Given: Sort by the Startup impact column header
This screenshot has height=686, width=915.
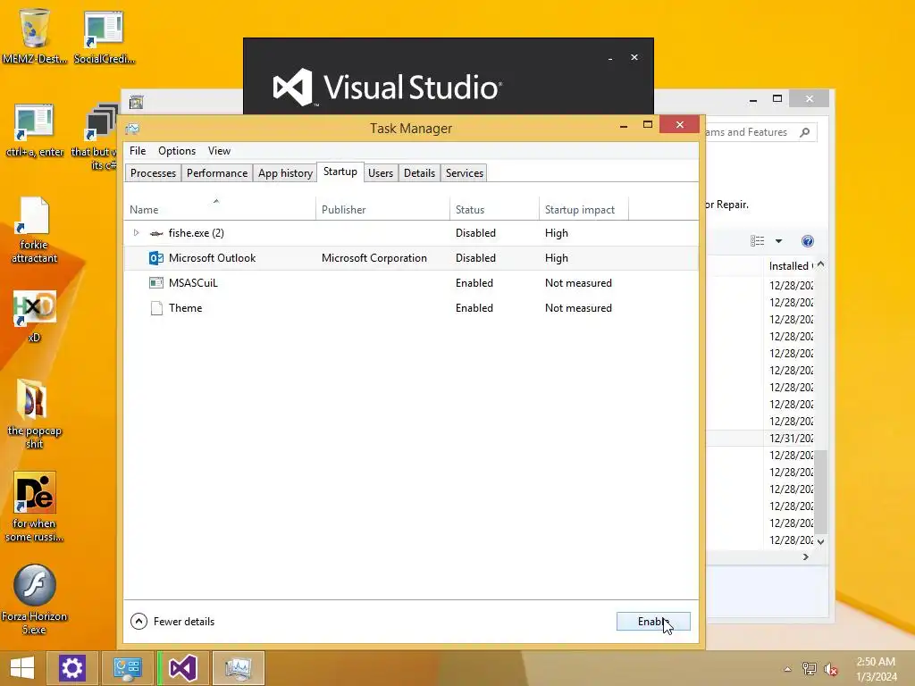Looking at the screenshot, I should pyautogui.click(x=583, y=209).
